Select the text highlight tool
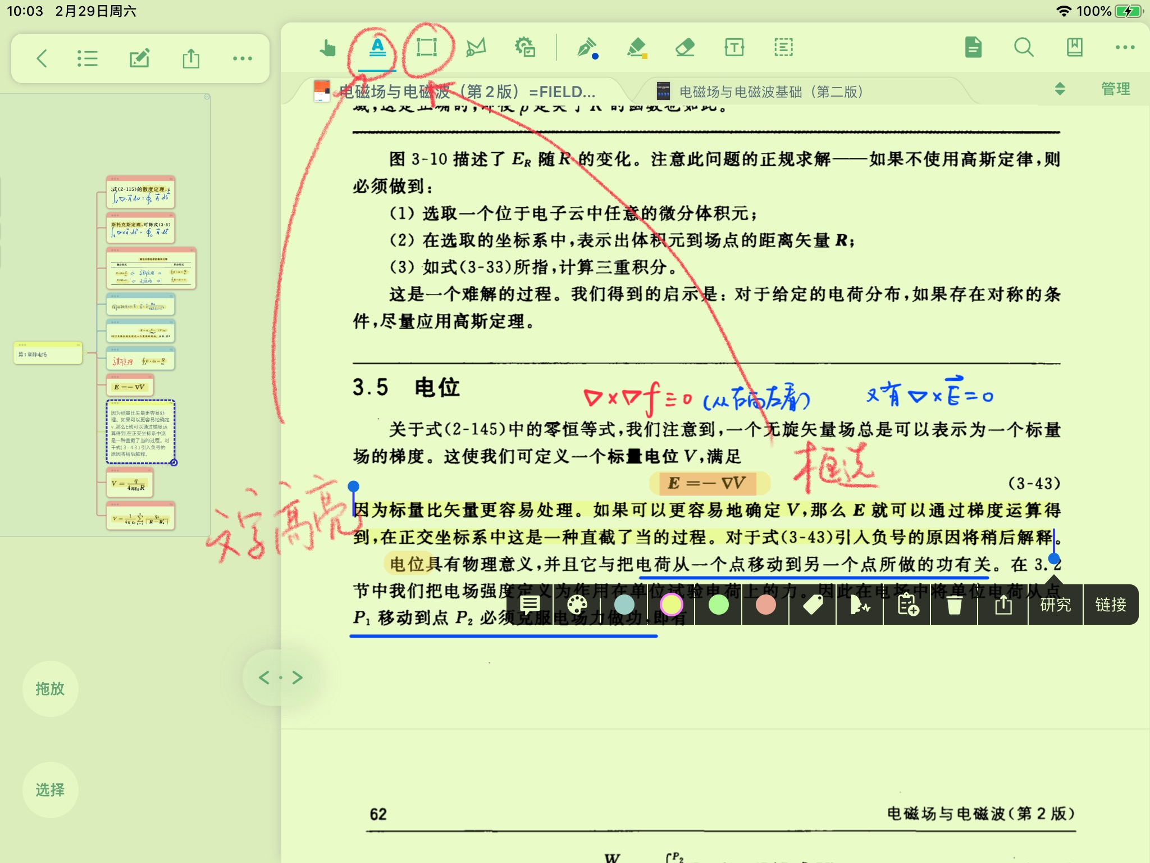This screenshot has width=1150, height=863. (378, 49)
